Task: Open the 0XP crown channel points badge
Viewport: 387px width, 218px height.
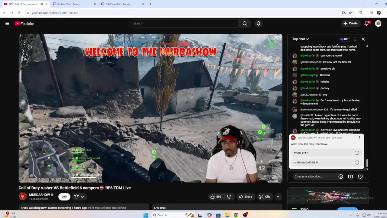Action: coord(345,39)
